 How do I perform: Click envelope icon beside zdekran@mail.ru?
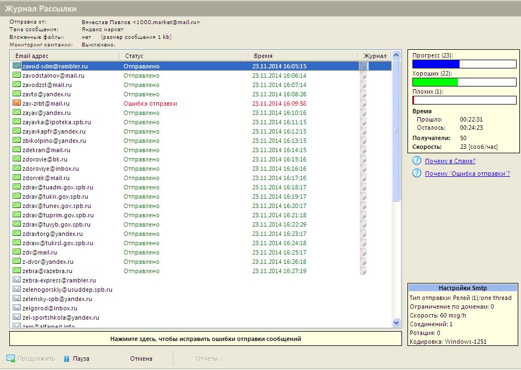click(16, 149)
